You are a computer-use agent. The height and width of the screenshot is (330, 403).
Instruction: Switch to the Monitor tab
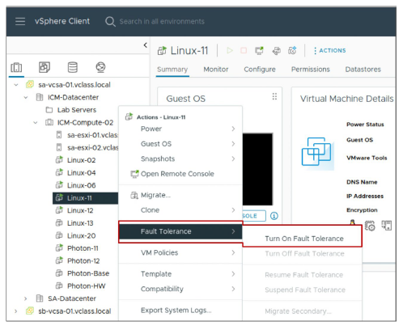(x=216, y=70)
